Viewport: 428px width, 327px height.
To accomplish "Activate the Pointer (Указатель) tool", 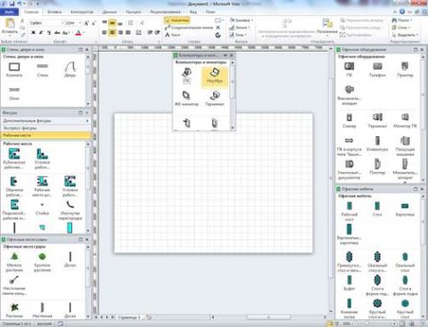I will click(x=177, y=20).
